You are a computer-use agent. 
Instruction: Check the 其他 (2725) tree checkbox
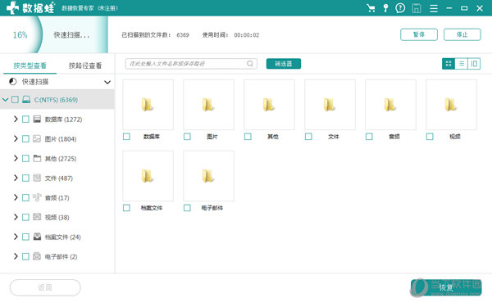(x=25, y=159)
